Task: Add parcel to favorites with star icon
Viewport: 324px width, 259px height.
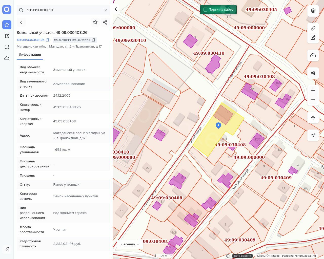Action: 95,22
